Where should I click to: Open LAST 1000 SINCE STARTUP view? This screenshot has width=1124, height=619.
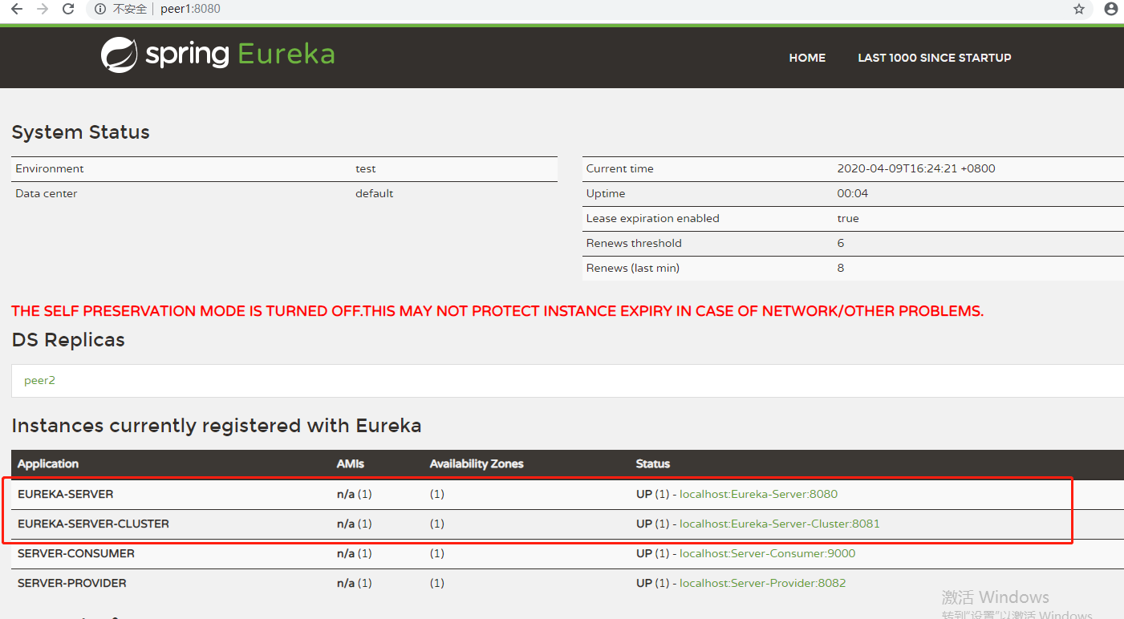pos(934,57)
